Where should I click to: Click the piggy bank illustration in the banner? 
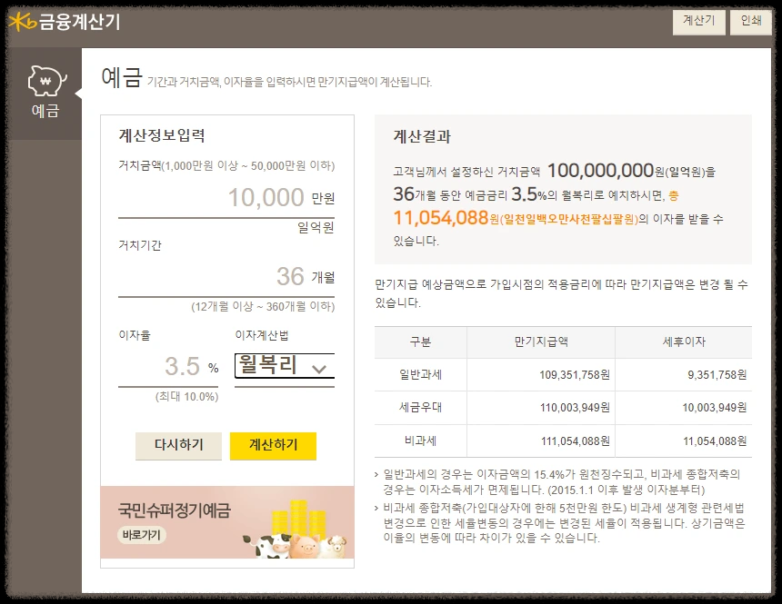tap(306, 546)
